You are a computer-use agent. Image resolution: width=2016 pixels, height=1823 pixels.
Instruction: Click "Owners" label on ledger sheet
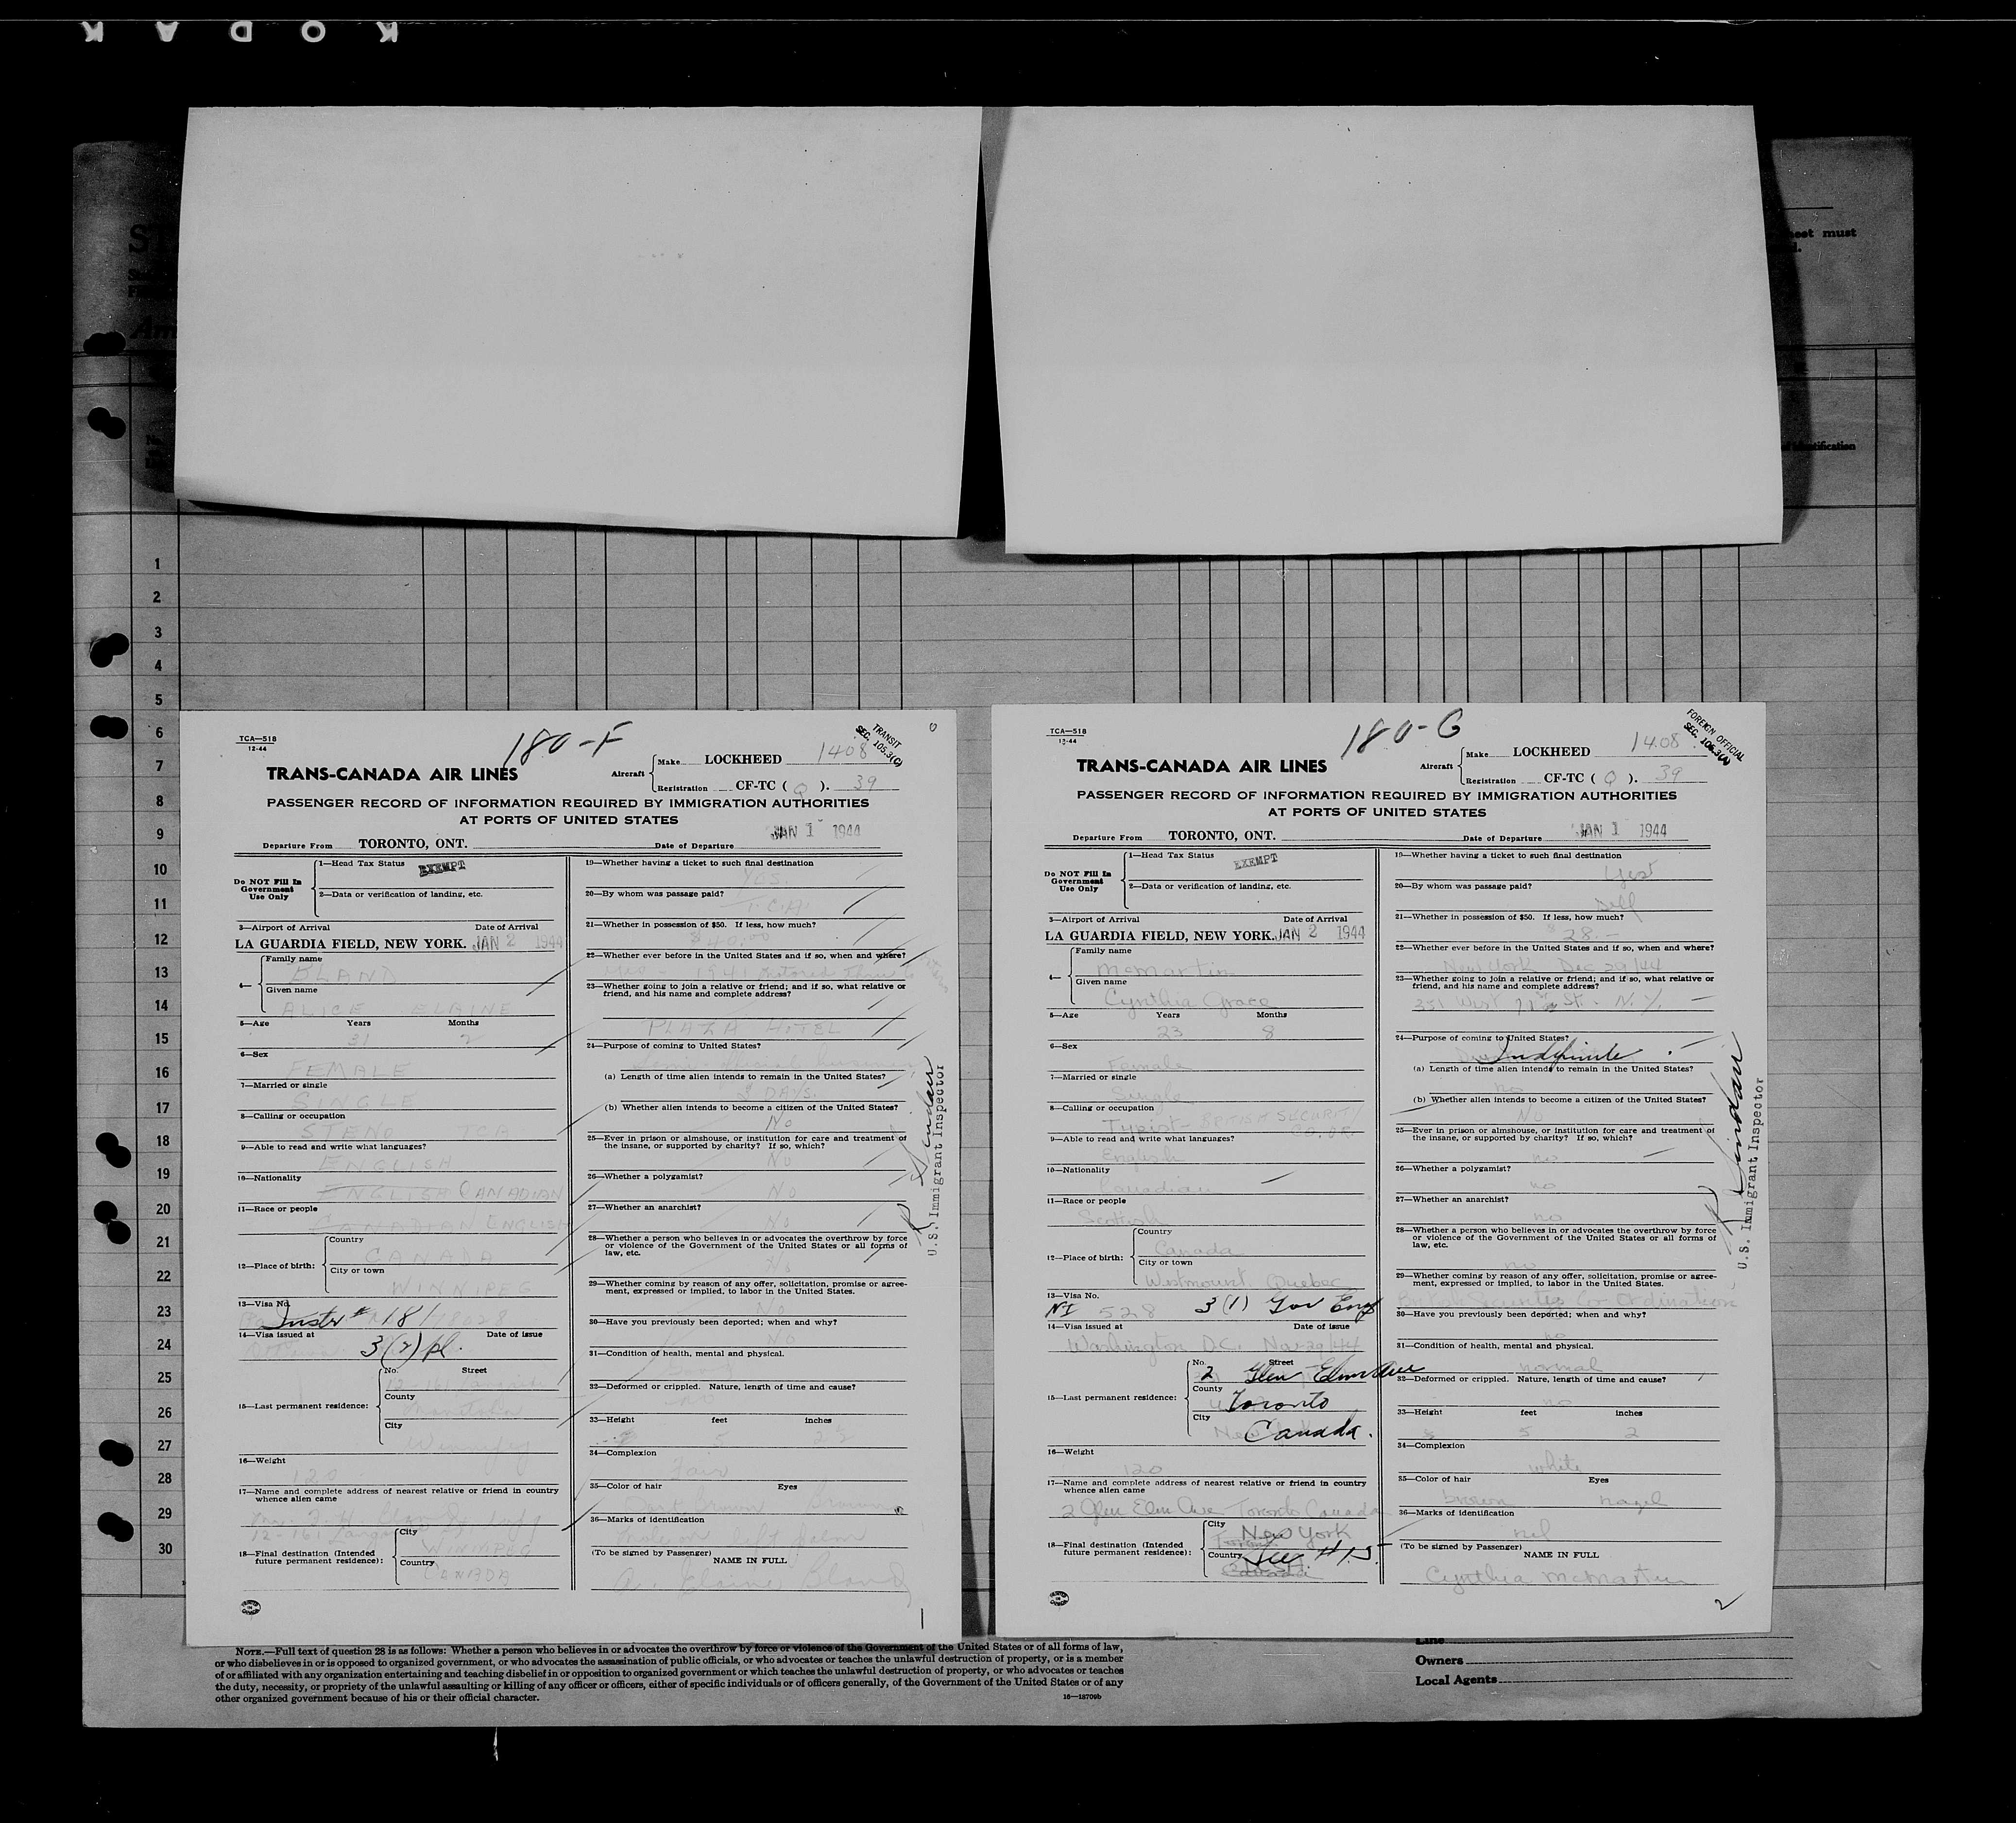tap(1440, 1660)
